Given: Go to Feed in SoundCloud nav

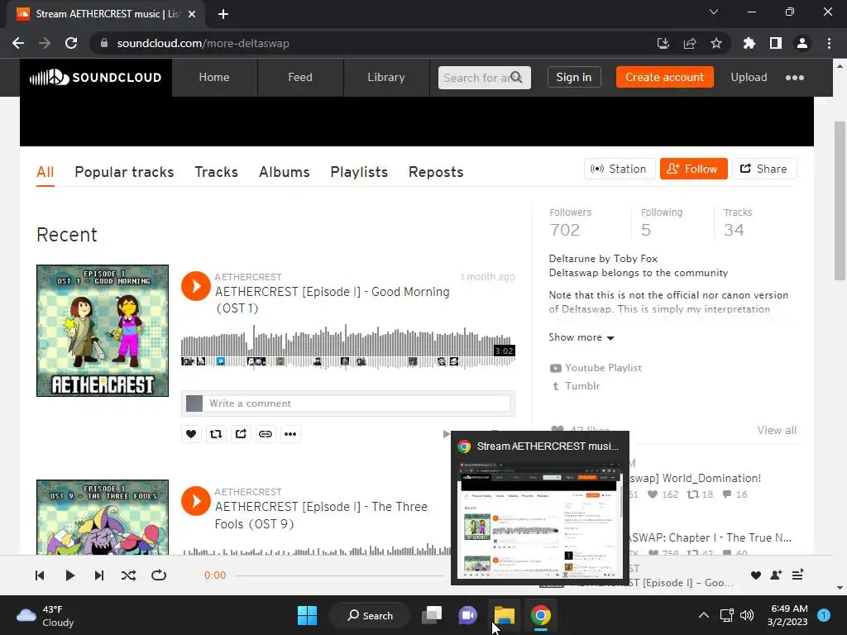Looking at the screenshot, I should [300, 78].
